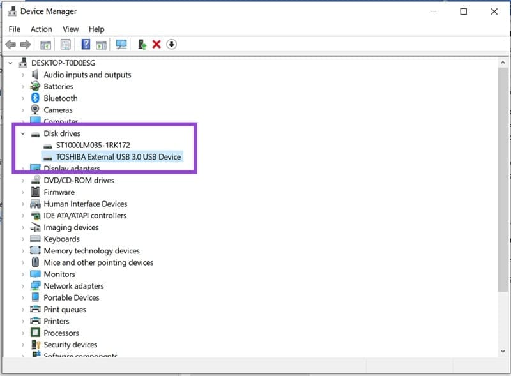Click the Show/Hide Console Tree icon
Viewport: 511px width, 376px height.
(x=45, y=44)
